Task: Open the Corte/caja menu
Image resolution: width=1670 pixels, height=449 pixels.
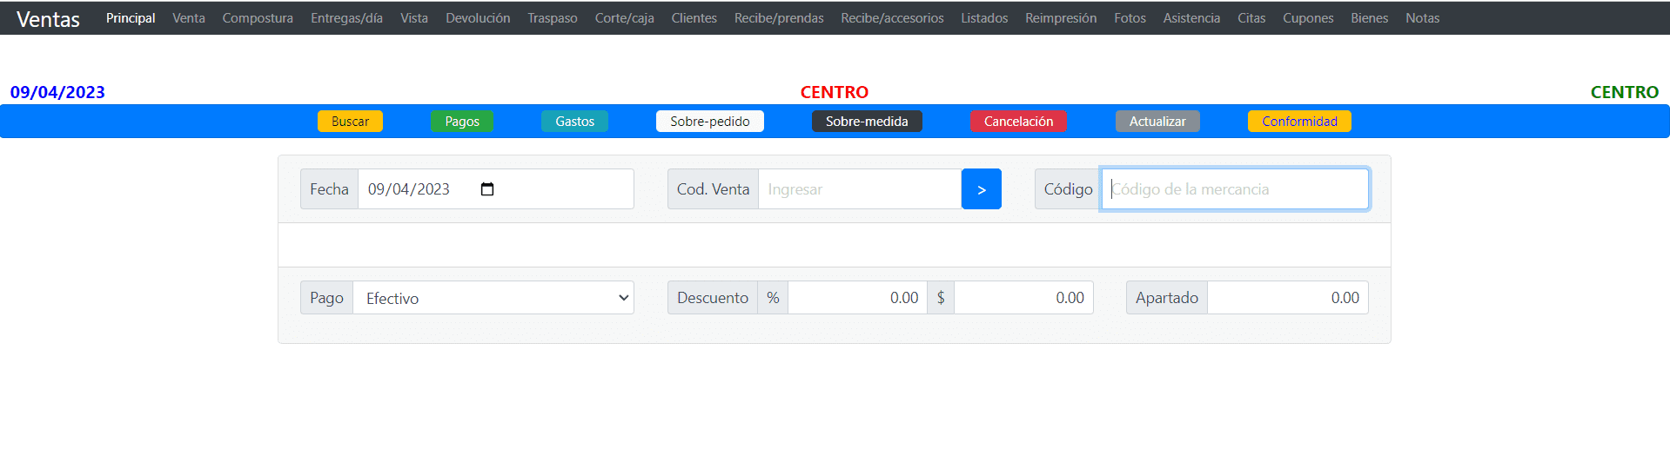Action: tap(624, 18)
